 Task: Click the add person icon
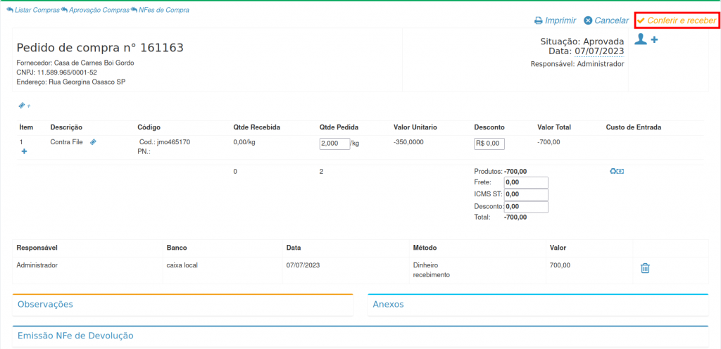(646, 40)
